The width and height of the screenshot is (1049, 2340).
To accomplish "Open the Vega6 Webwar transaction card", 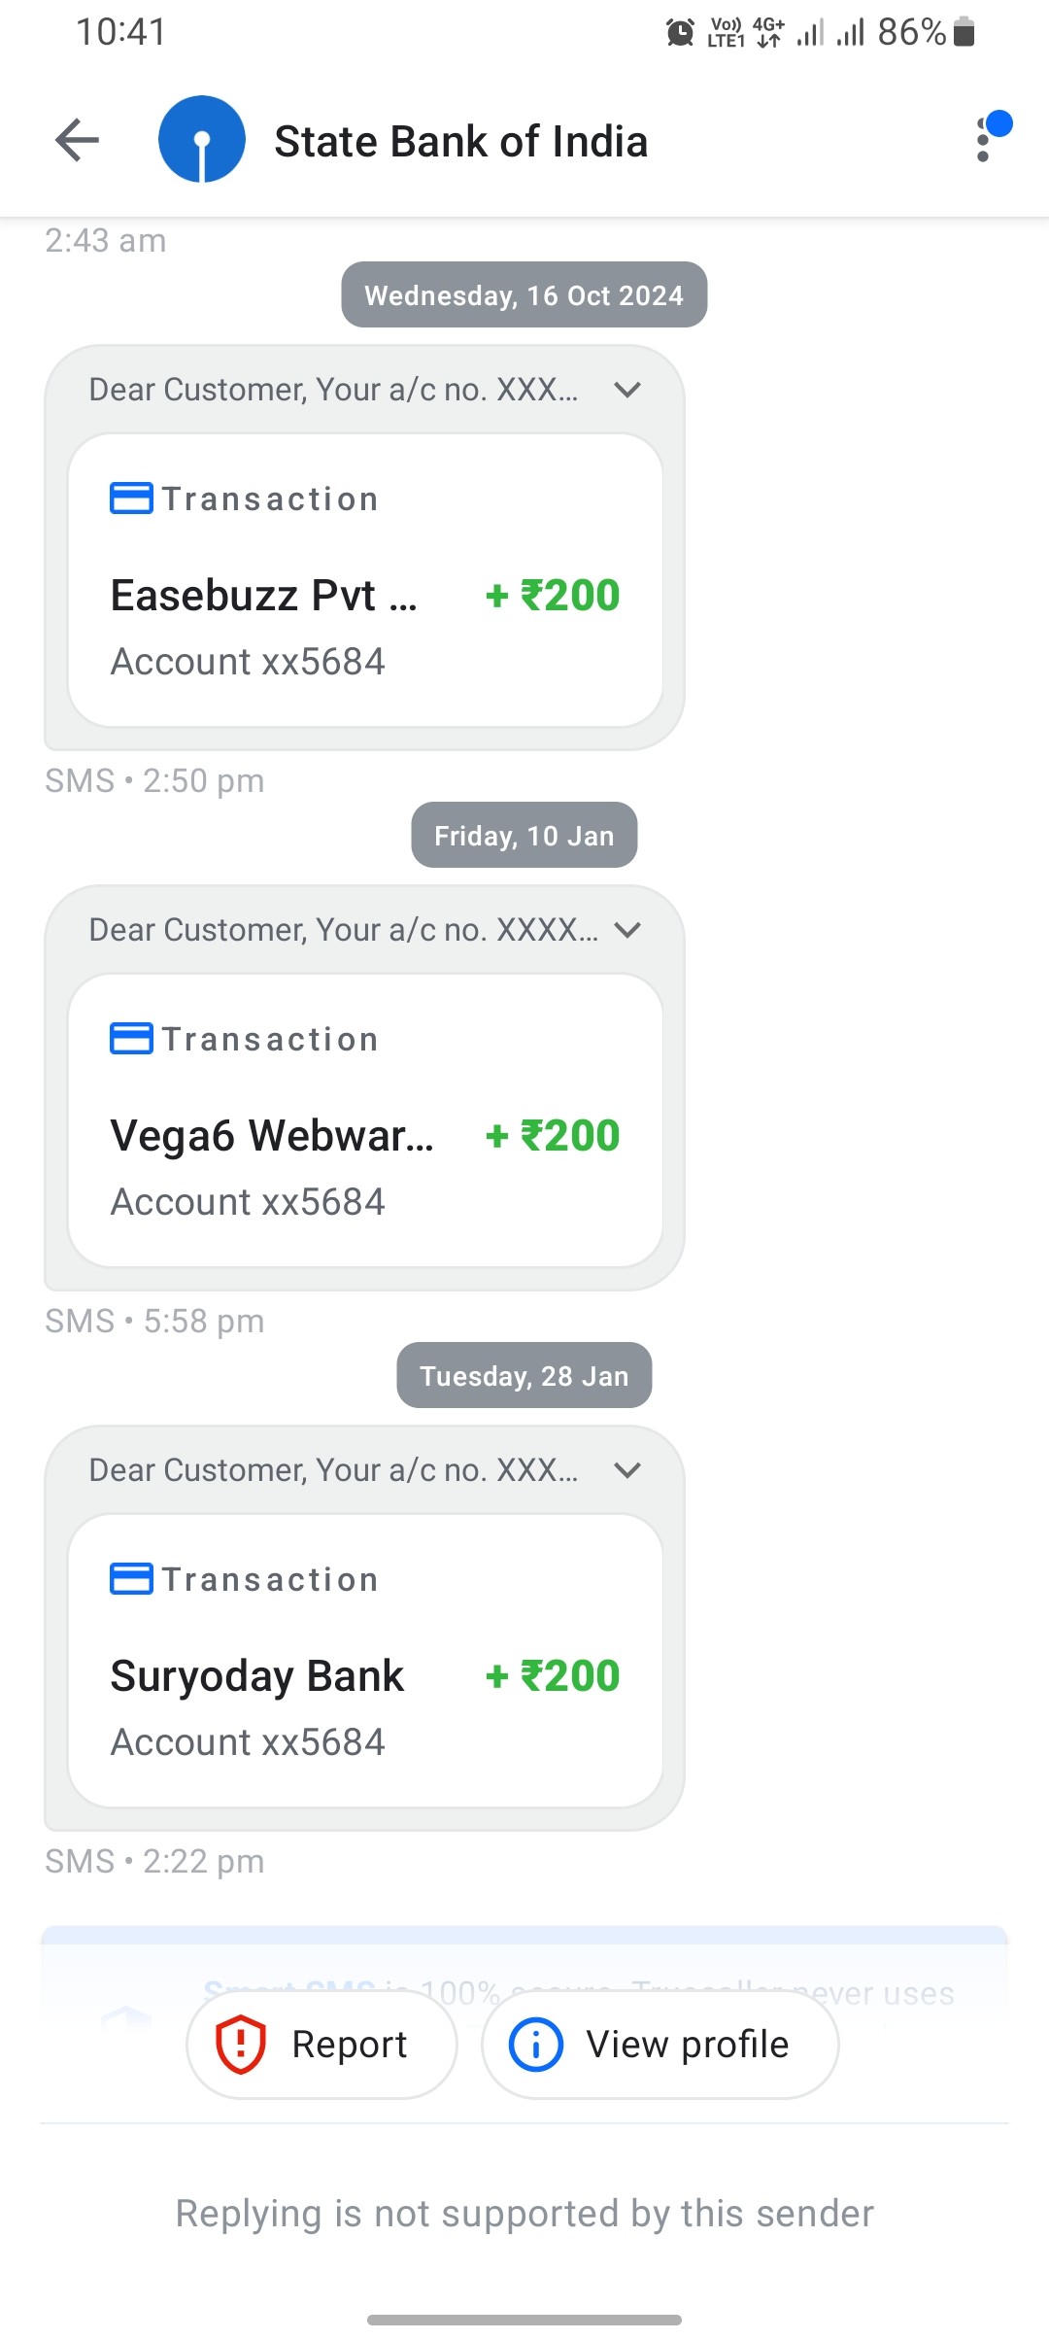I will pyautogui.click(x=365, y=1120).
